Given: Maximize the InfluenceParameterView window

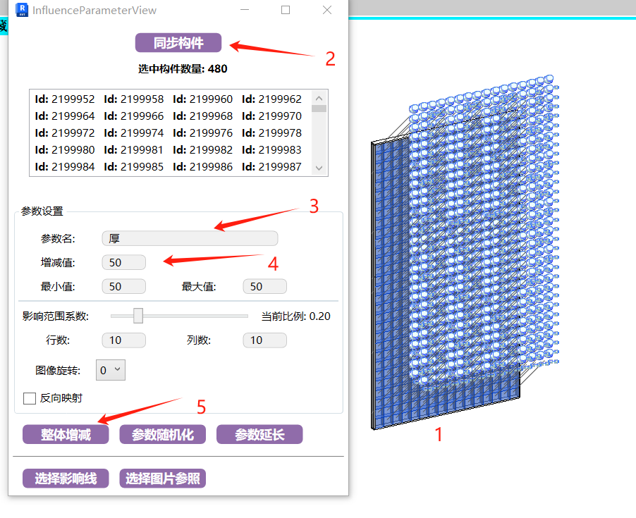Looking at the screenshot, I should (286, 10).
